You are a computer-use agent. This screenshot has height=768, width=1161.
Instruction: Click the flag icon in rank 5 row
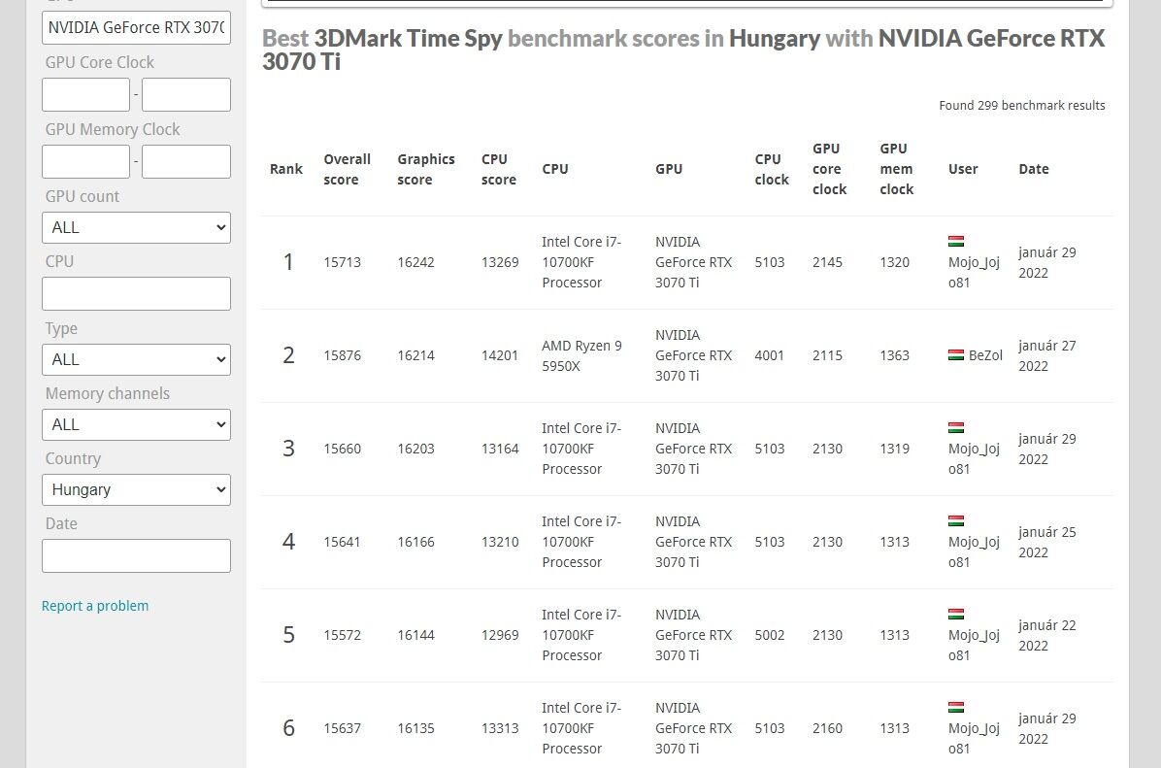[956, 615]
